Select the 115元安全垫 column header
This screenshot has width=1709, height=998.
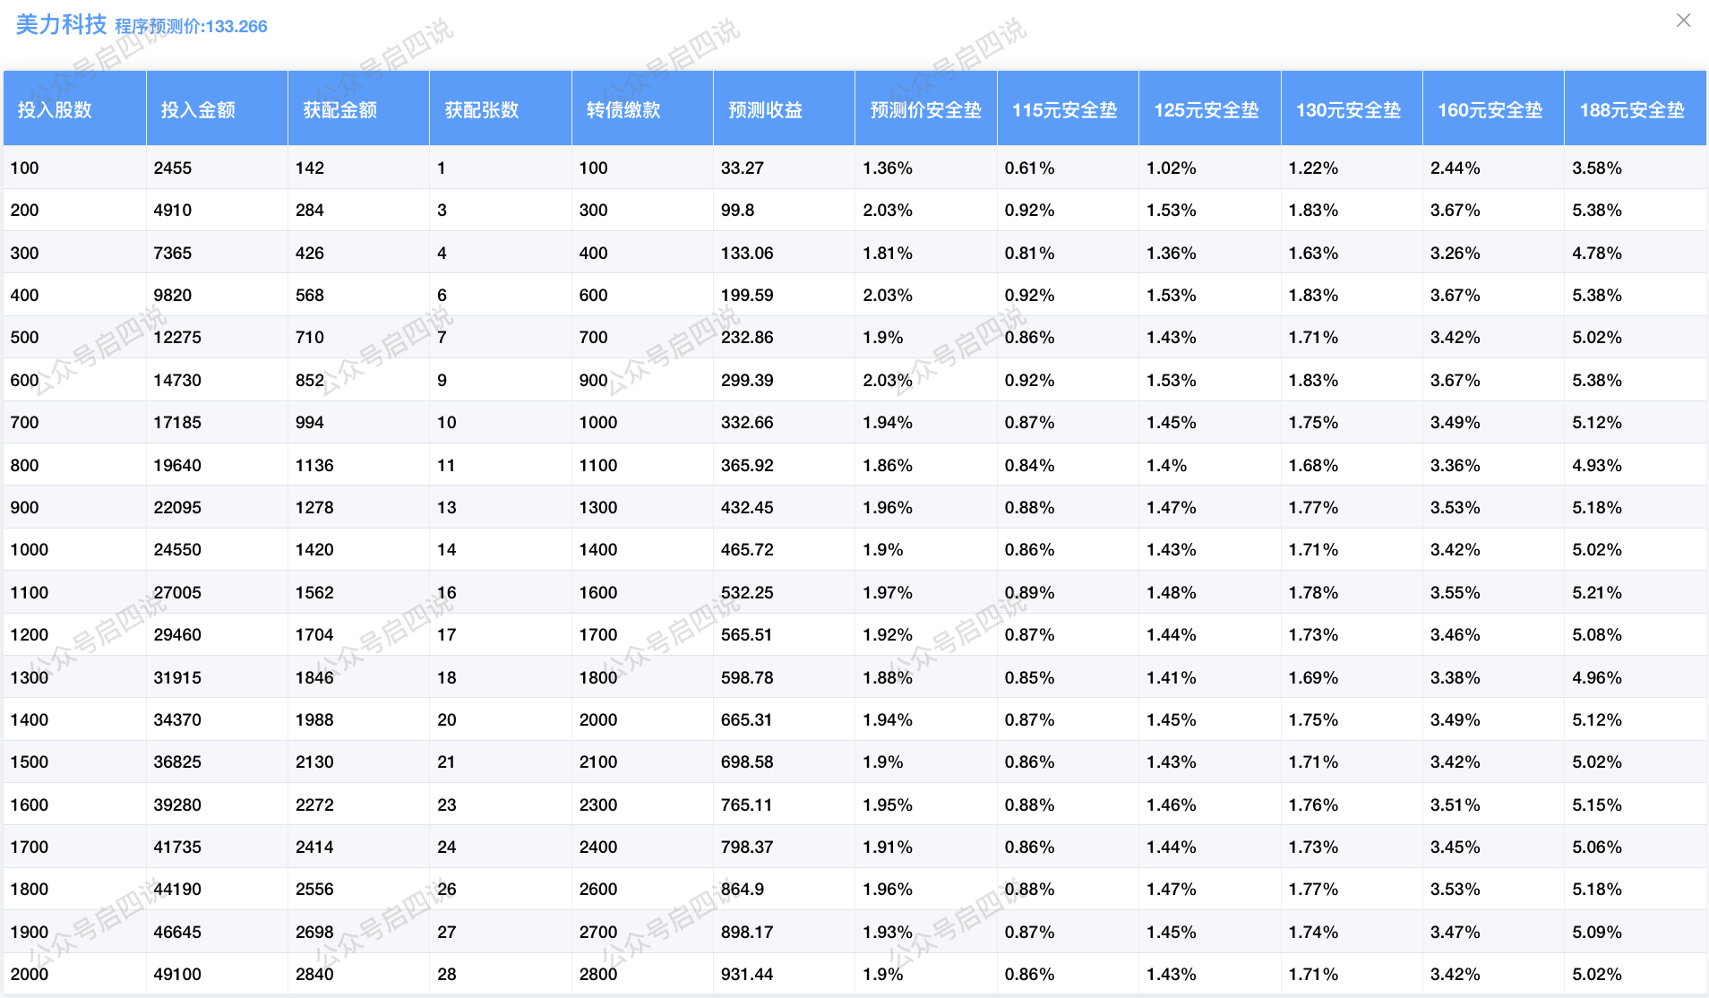1064,110
